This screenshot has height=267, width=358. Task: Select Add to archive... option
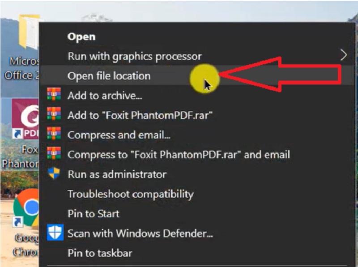[x=105, y=96]
